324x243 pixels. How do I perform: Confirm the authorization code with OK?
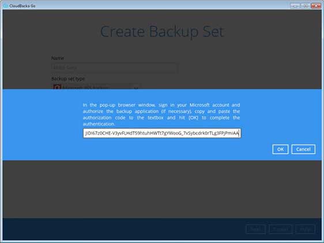coord(280,149)
